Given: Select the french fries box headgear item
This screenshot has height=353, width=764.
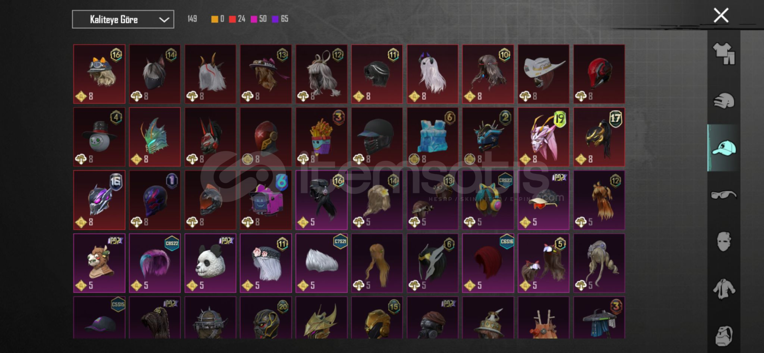Looking at the screenshot, I should pyautogui.click(x=322, y=137).
